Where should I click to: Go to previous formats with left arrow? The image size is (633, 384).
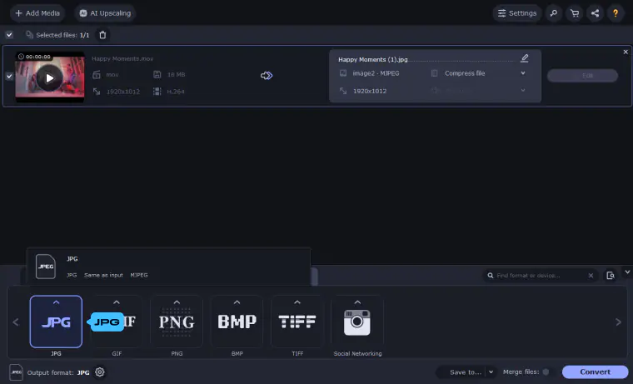coord(16,322)
